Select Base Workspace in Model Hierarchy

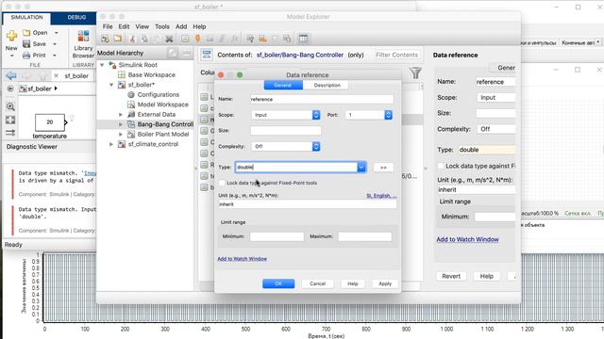(x=151, y=75)
